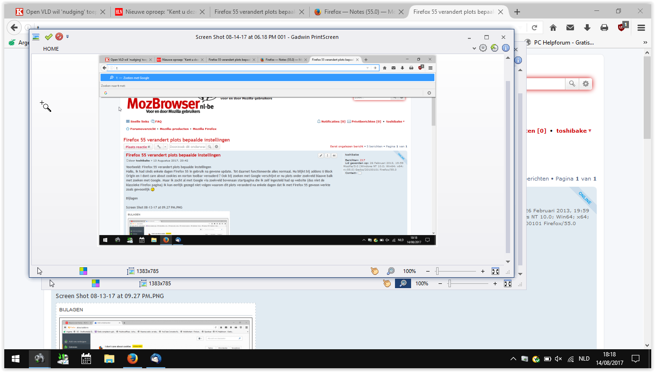Screen dimensions: 655x372
Task: Activate the magnifier zoom tool in status bar
Action: [x=391, y=271]
